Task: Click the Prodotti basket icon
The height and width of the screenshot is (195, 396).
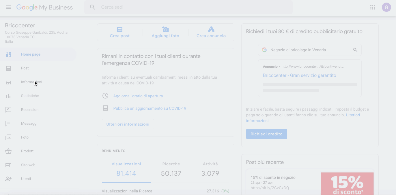Action: (x=8, y=151)
